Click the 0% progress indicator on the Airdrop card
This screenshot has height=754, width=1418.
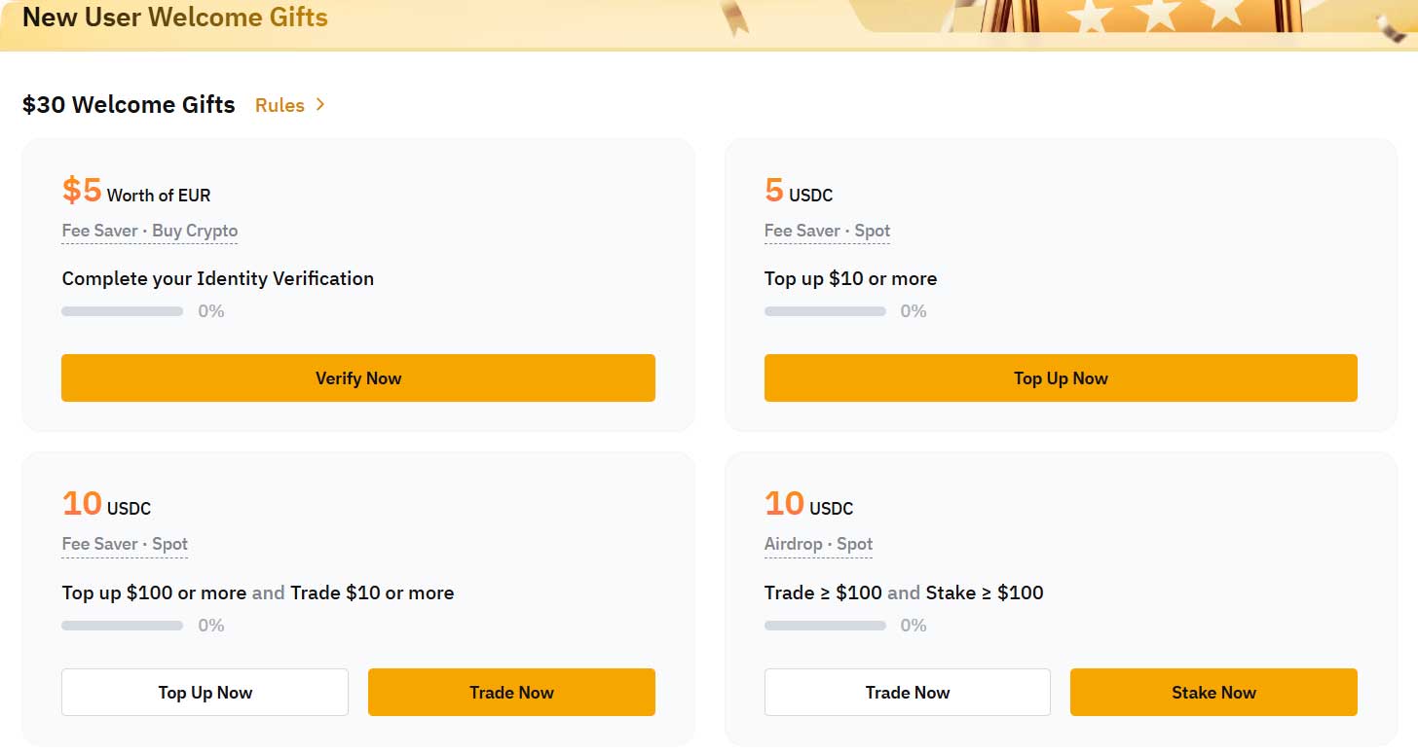click(x=914, y=625)
